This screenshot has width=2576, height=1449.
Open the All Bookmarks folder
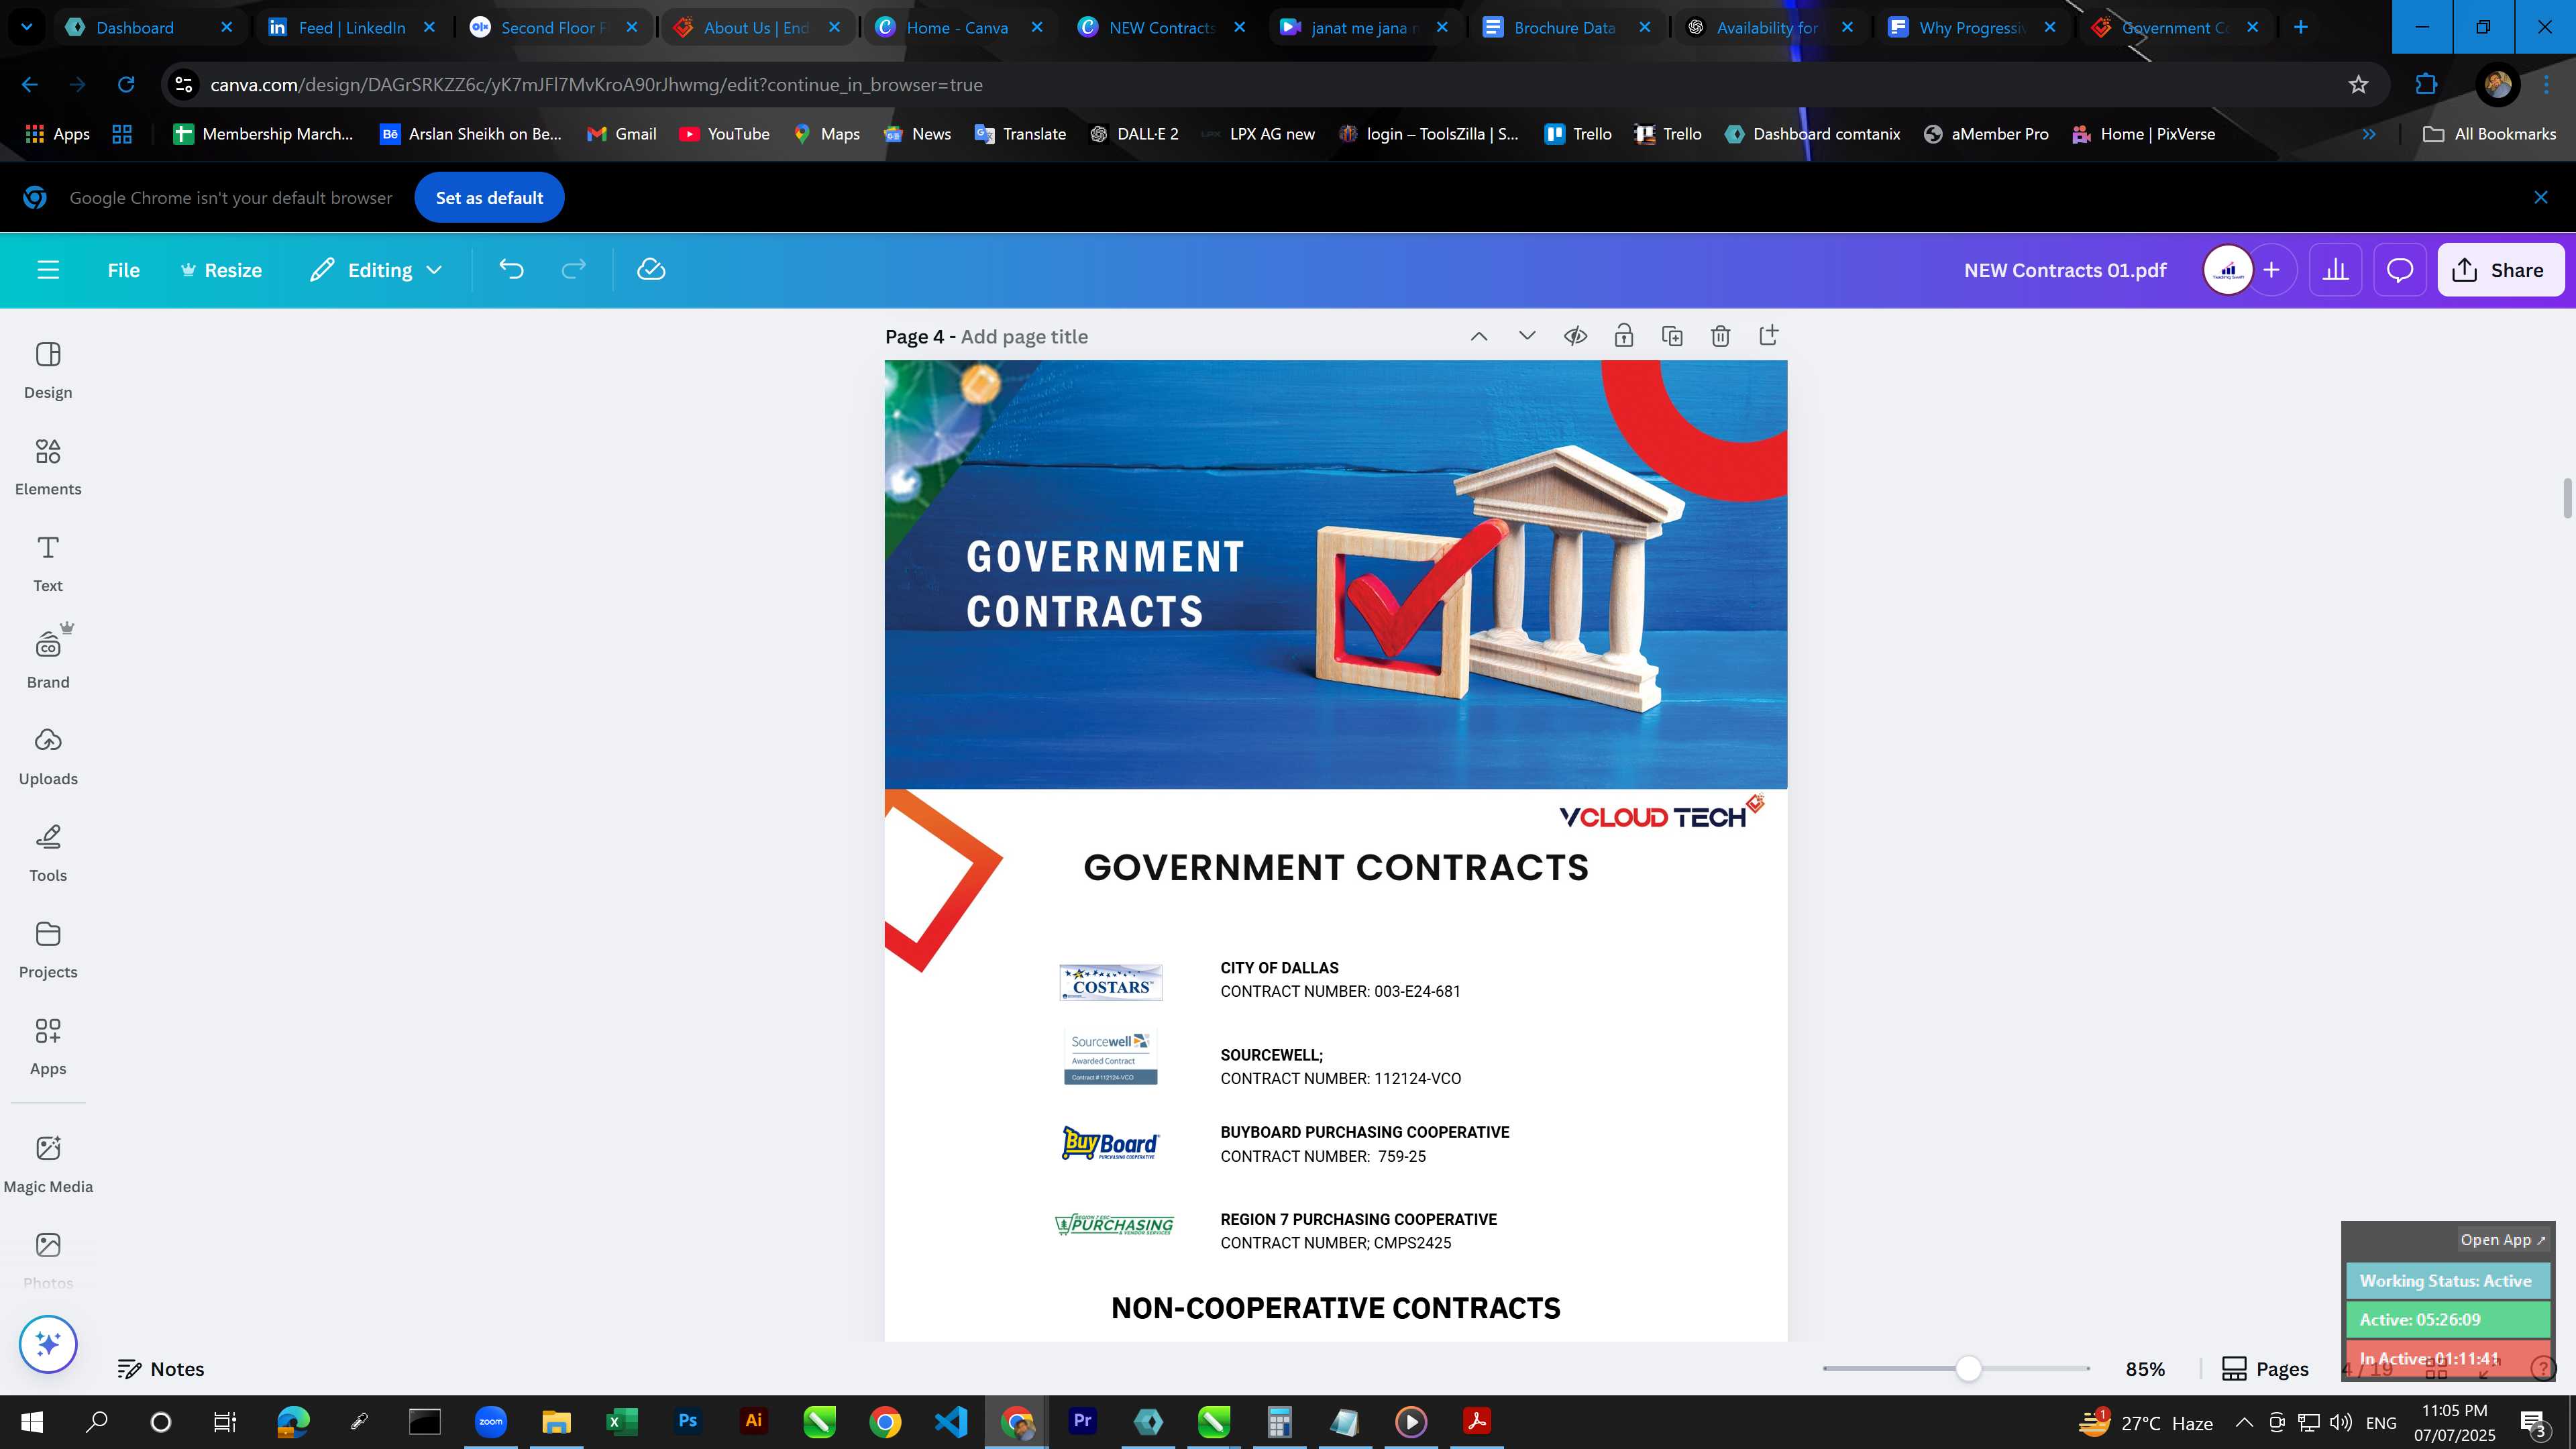click(x=2489, y=134)
